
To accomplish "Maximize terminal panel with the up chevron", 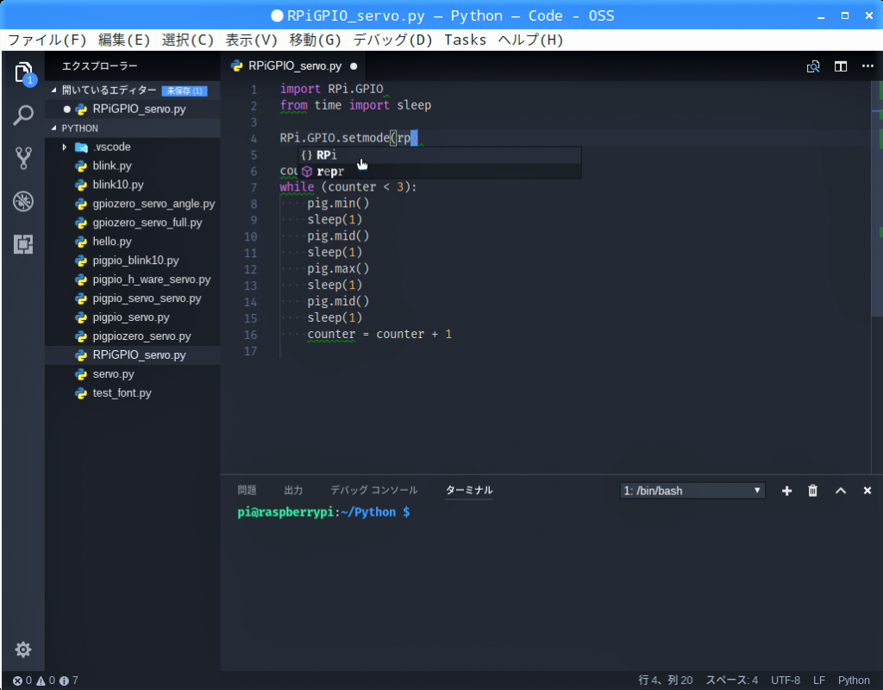I will [x=841, y=491].
